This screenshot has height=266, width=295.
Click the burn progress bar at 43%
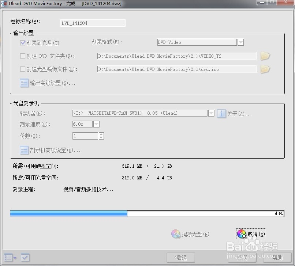(x=147, y=213)
